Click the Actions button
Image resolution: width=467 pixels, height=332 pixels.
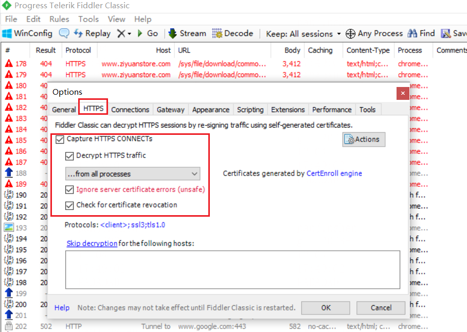point(364,139)
